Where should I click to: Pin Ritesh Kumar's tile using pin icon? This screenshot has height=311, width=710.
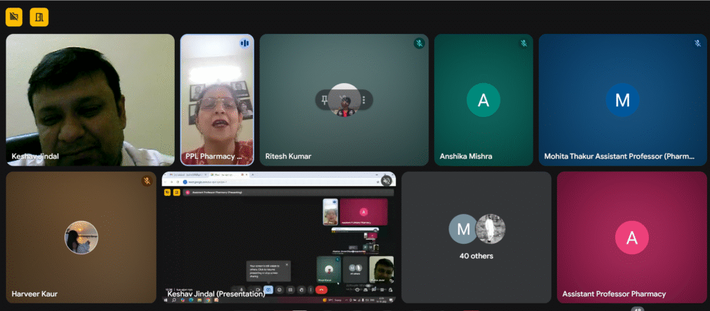click(x=324, y=100)
